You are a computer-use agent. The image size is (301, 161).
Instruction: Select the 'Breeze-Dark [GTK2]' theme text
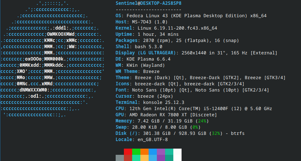(215, 77)
